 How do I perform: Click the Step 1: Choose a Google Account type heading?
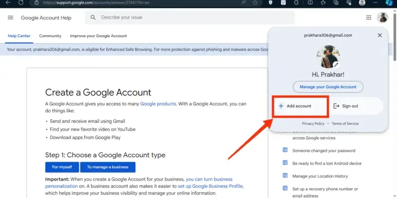coord(105,155)
